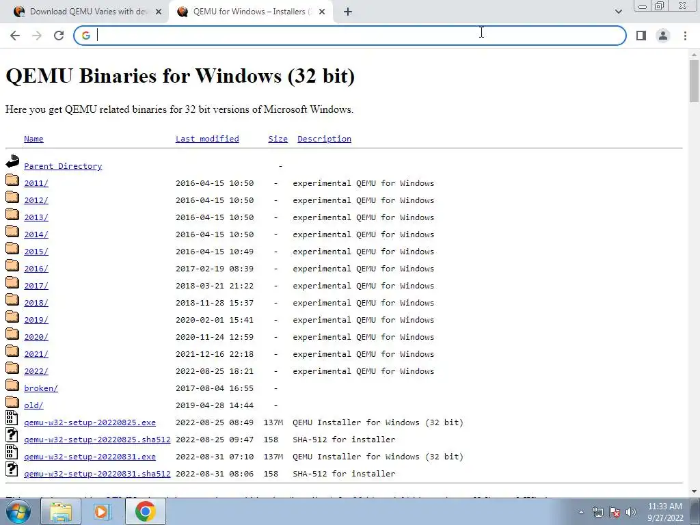The image size is (700, 525).
Task: Open the 2022/ directory link
Action: (x=36, y=371)
